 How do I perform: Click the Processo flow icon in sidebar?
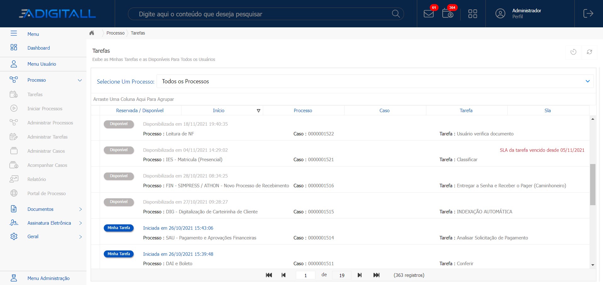[x=14, y=79]
